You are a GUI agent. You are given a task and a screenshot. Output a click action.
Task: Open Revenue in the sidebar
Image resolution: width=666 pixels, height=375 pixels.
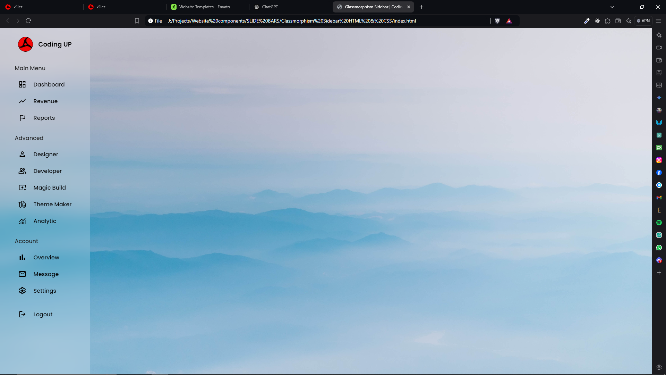click(45, 101)
